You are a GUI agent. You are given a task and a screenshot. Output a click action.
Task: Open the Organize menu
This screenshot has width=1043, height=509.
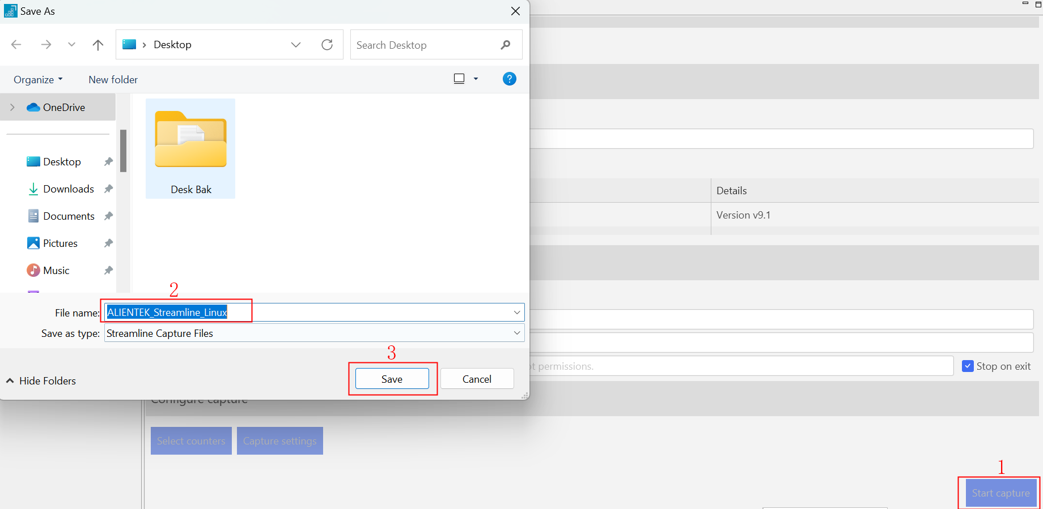coord(38,80)
